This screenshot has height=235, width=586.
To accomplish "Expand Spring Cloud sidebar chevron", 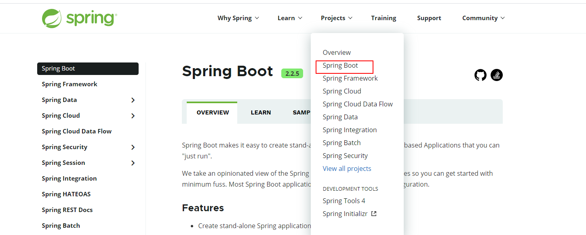I will coord(133,116).
